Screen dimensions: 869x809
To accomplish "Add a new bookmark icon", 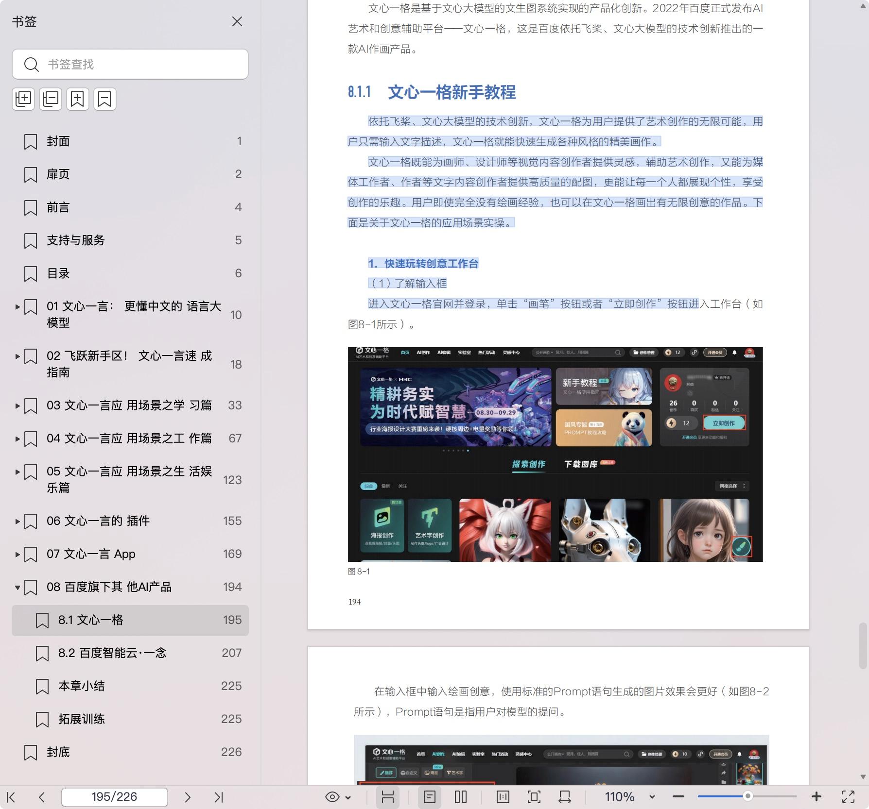I will point(78,99).
